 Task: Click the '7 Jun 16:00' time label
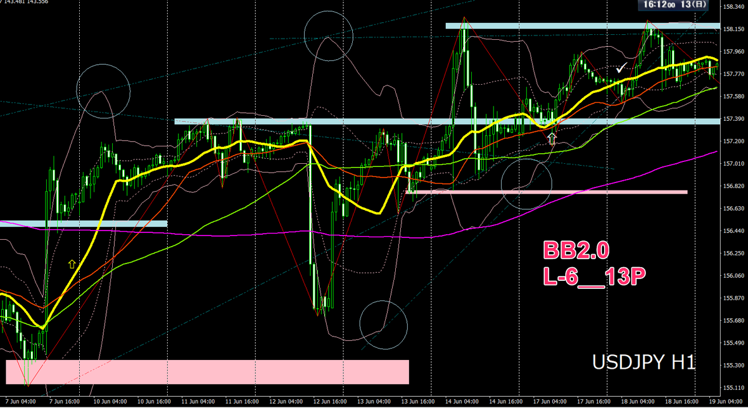(65, 402)
